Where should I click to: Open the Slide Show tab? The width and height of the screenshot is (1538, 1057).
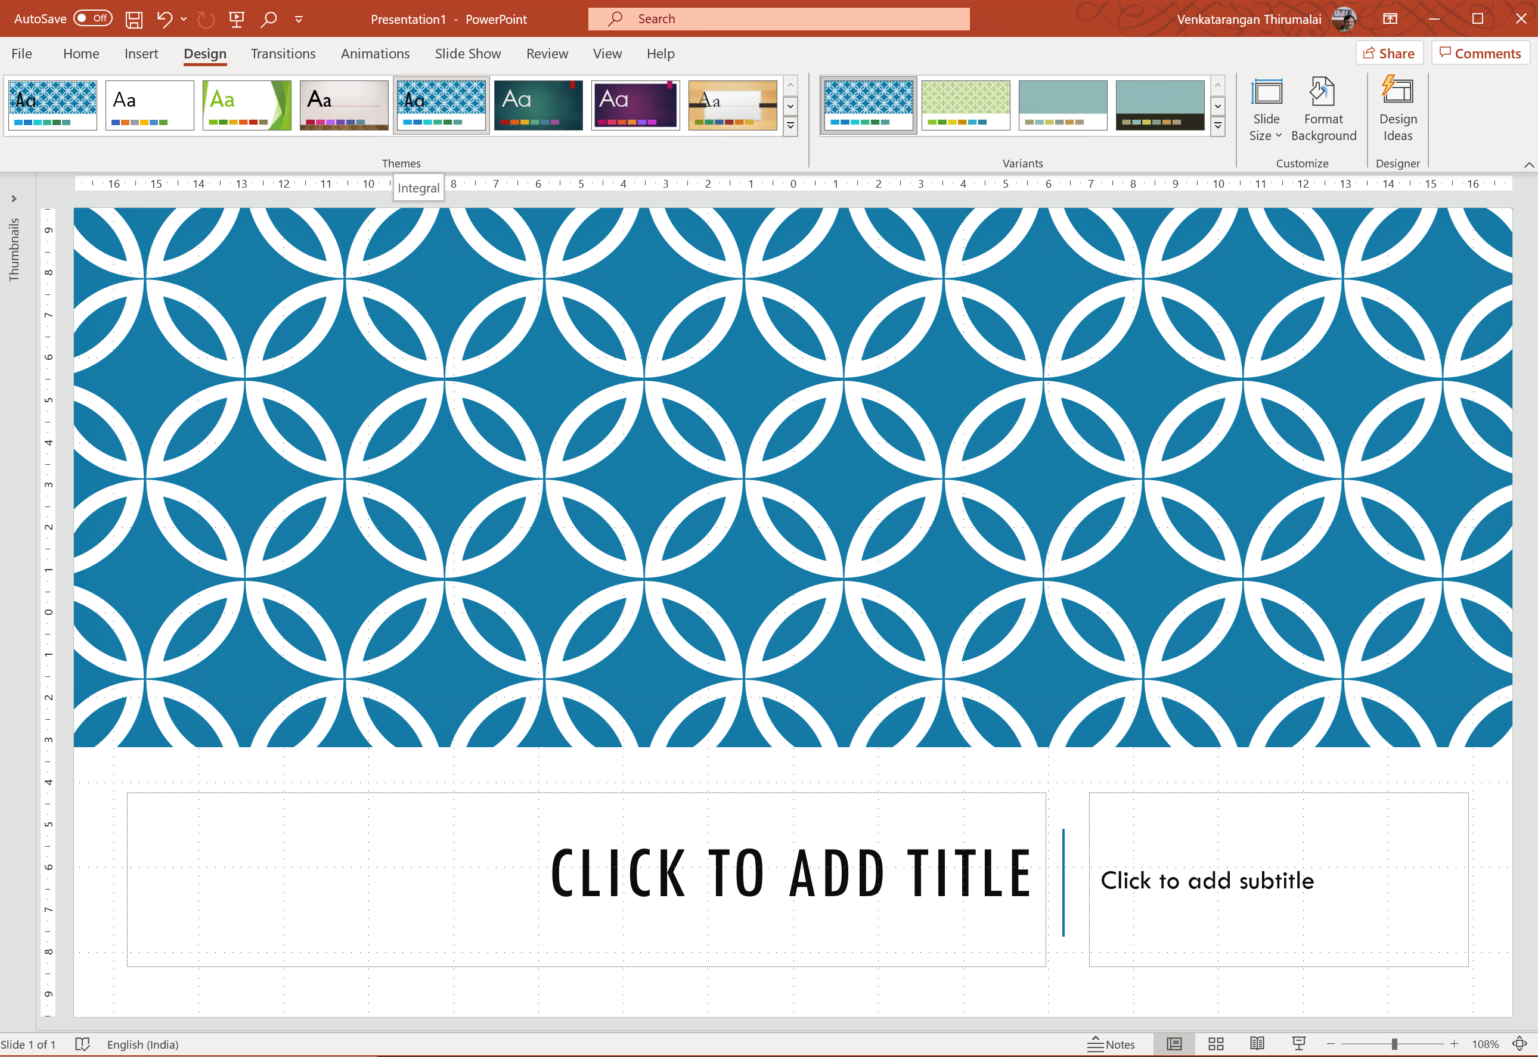point(467,54)
